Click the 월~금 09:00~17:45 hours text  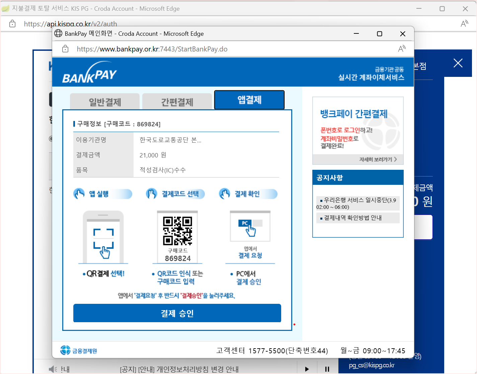(373, 351)
